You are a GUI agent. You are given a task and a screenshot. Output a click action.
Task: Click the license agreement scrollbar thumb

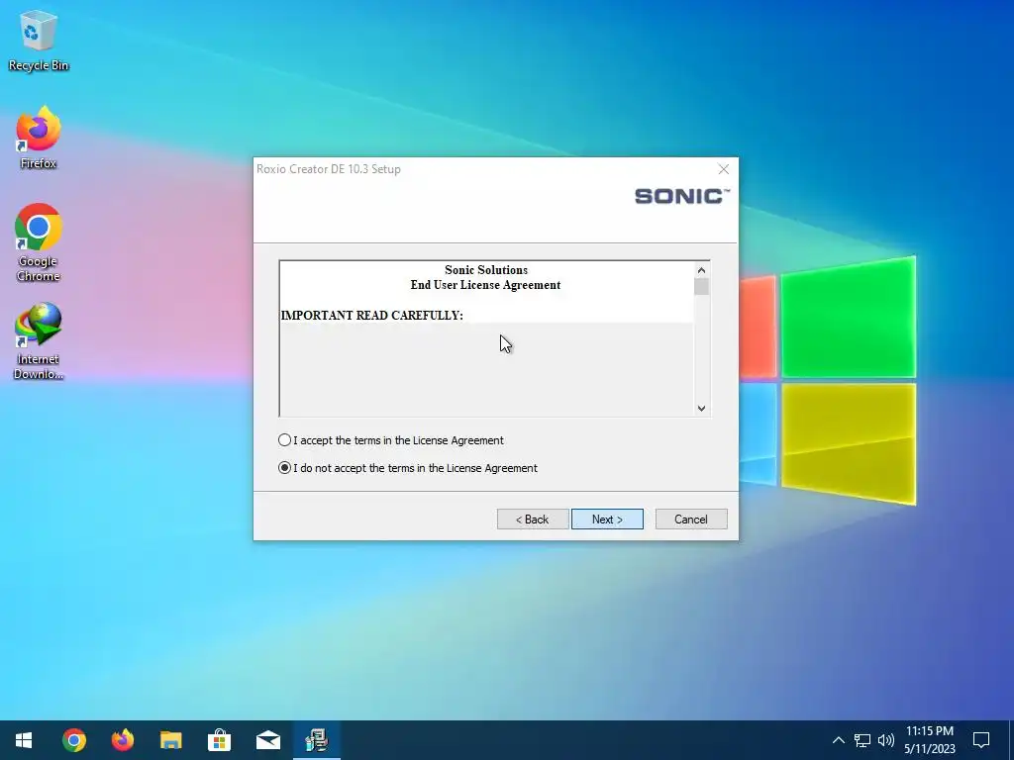tap(702, 286)
